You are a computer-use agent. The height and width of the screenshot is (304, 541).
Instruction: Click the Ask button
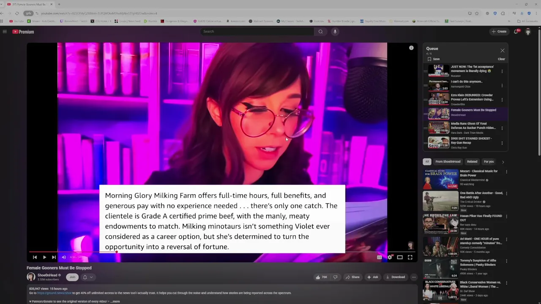click(x=372, y=277)
